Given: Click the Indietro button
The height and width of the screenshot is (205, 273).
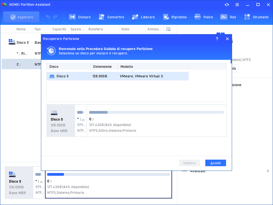Looking at the screenshot, I should click(189, 163).
